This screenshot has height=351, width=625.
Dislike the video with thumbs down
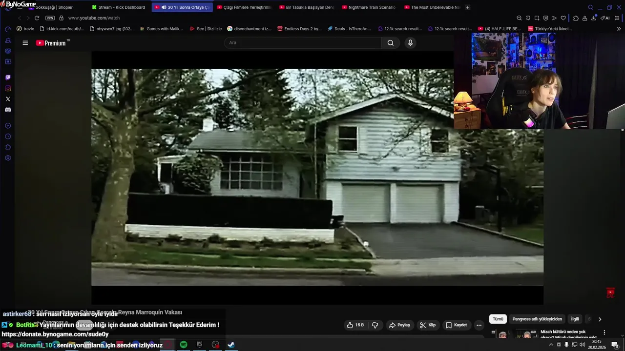point(375,325)
